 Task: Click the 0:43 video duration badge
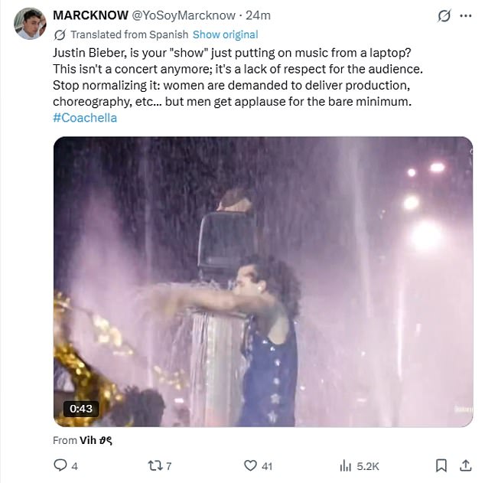81,409
